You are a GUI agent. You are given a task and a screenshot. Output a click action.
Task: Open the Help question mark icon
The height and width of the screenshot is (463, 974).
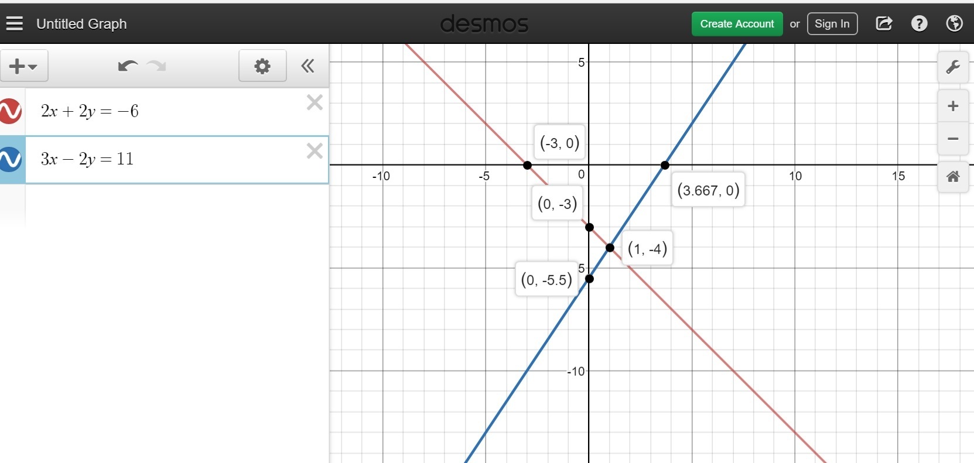919,23
